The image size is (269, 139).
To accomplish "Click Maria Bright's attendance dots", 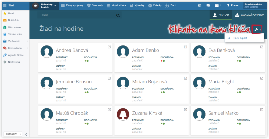I will tap(239, 92).
